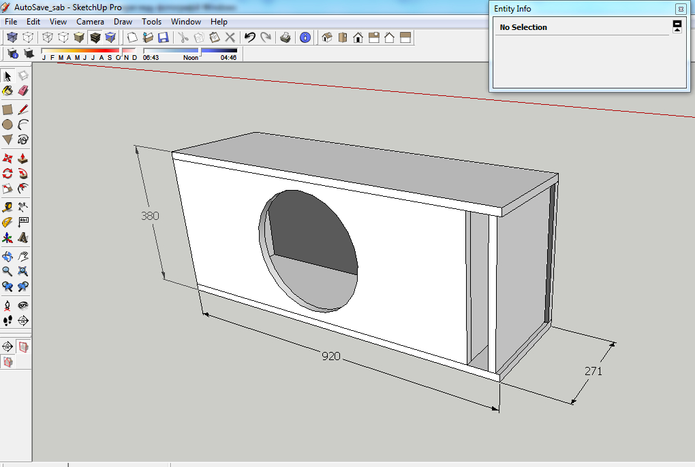Switch to Hidden Line face style
This screenshot has height=467, width=695.
63,37
